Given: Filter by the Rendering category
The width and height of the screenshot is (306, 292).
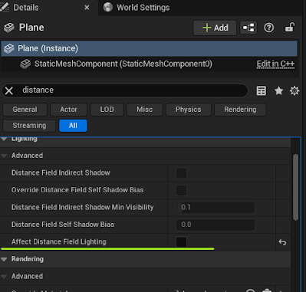Looking at the screenshot, I should pos(240,110).
